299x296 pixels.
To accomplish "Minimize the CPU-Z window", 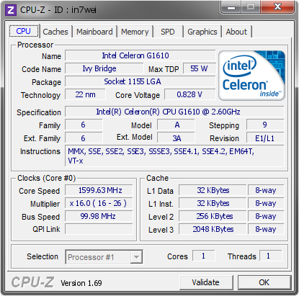I will tap(231, 7).
